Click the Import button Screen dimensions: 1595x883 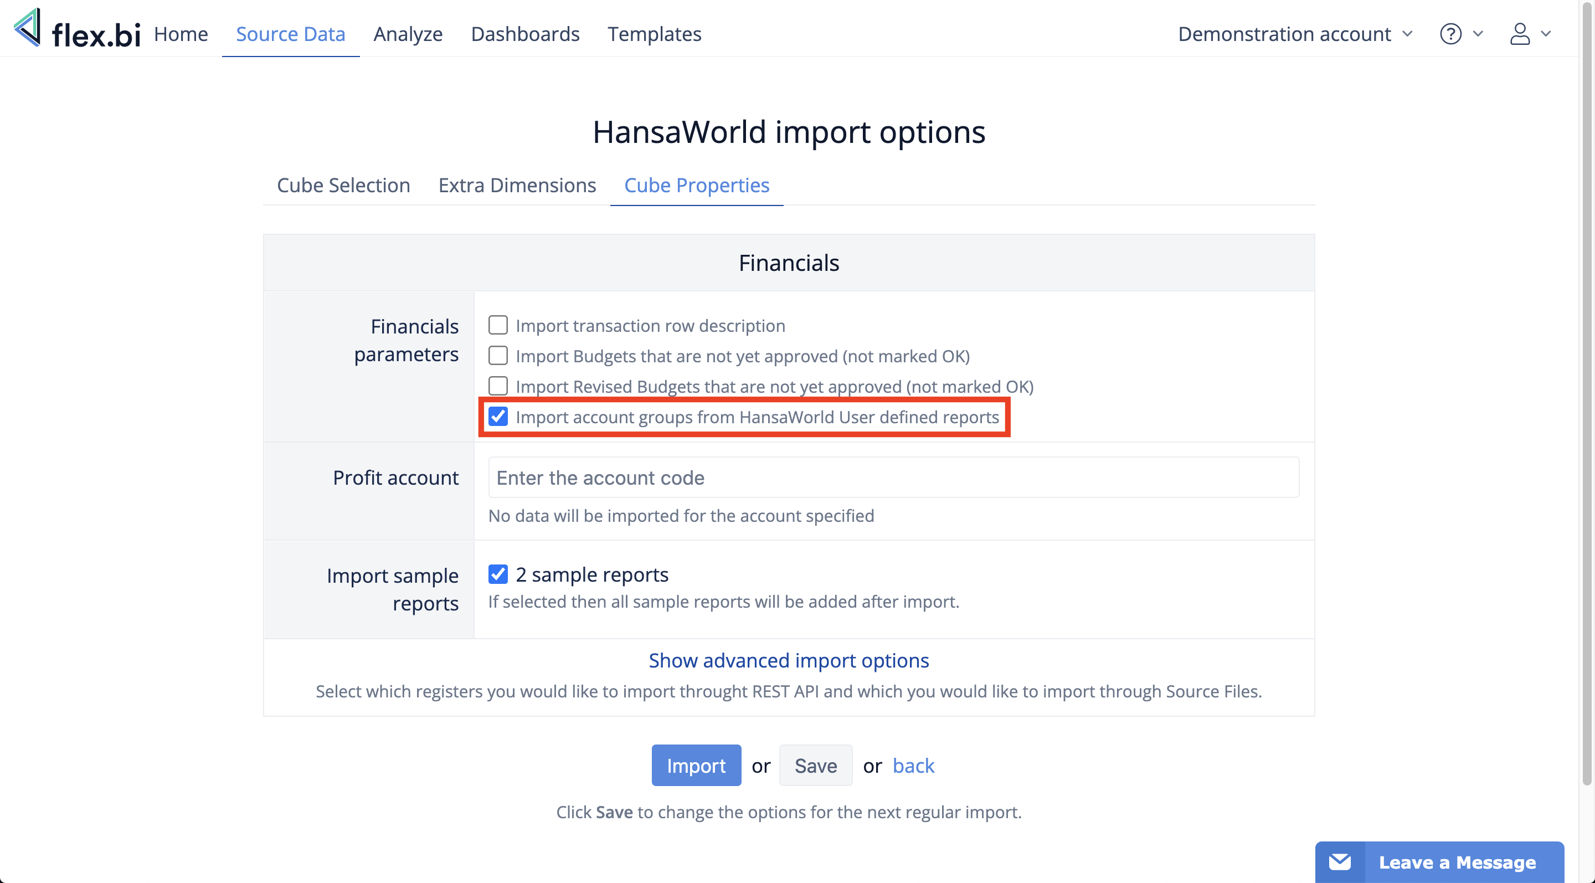point(696,766)
